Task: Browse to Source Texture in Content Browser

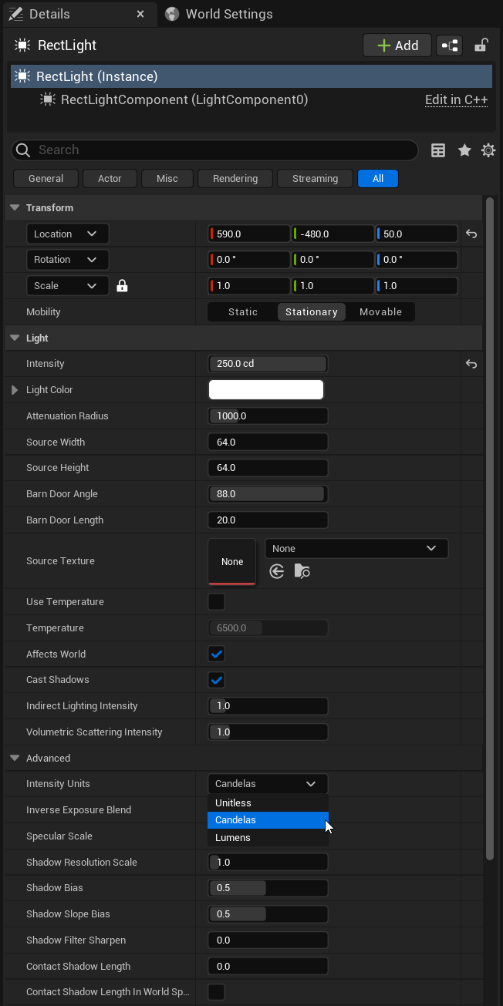Action: pyautogui.click(x=302, y=571)
